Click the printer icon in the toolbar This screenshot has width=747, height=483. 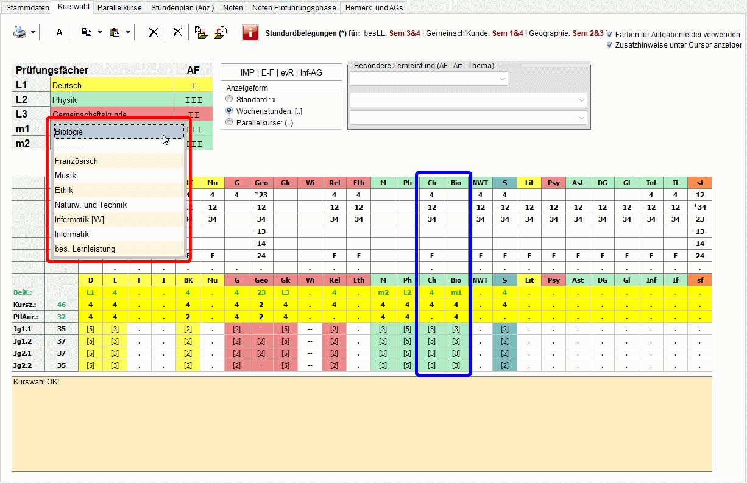pyautogui.click(x=20, y=32)
